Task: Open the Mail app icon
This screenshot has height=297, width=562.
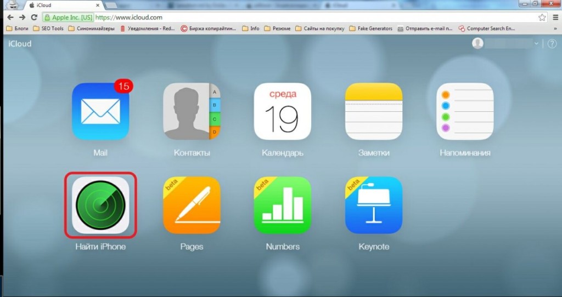Action: click(100, 111)
